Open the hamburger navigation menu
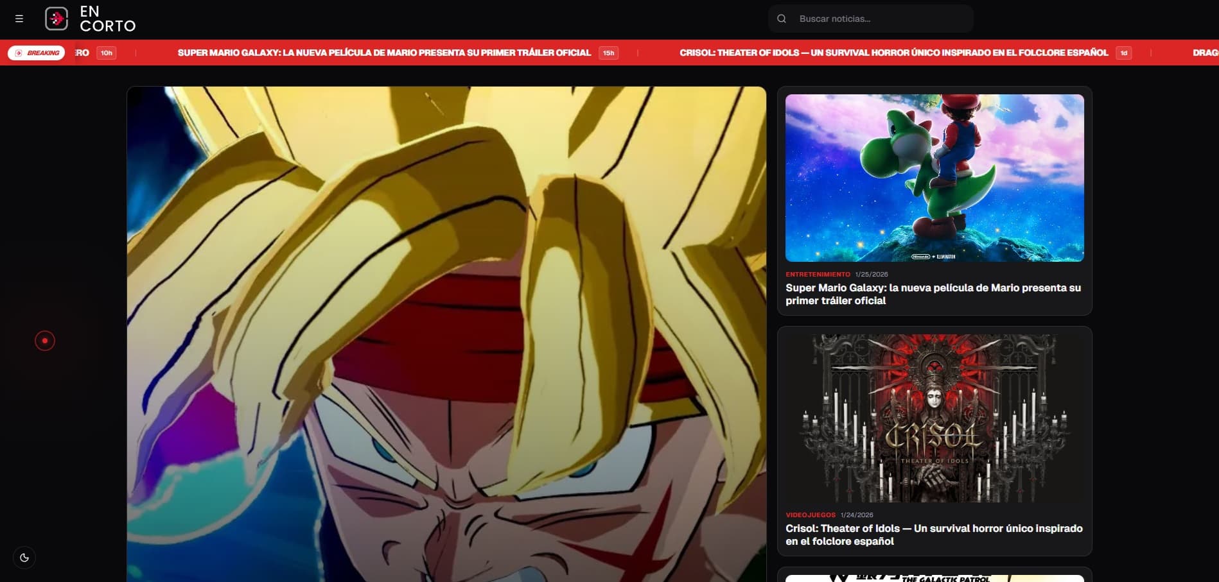The image size is (1219, 582). pyautogui.click(x=19, y=19)
